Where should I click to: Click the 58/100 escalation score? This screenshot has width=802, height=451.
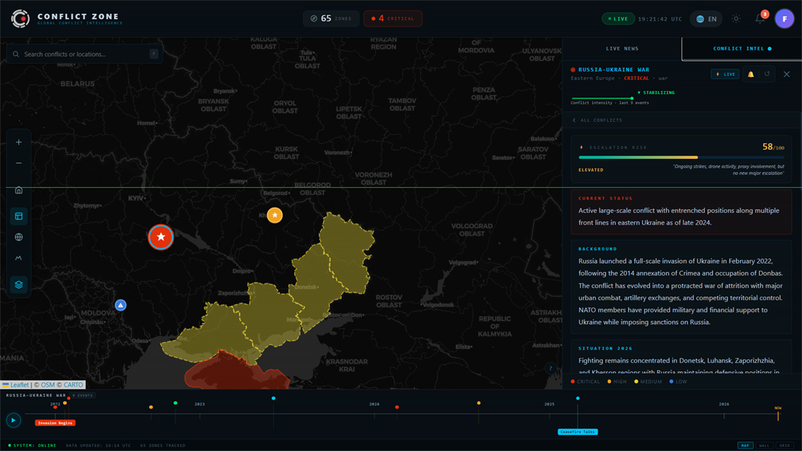tap(773, 147)
